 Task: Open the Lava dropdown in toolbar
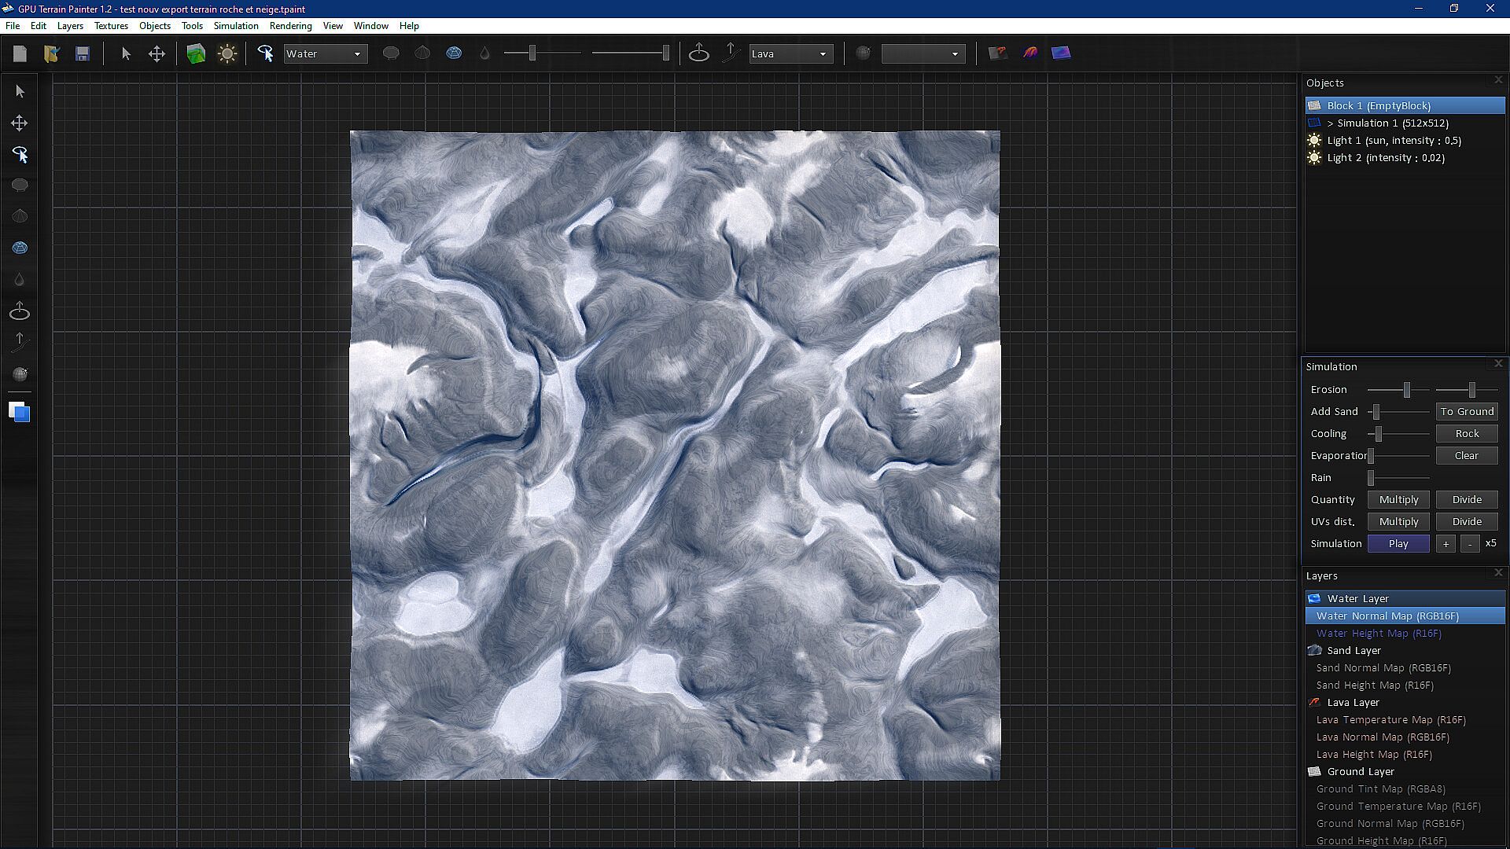tap(790, 53)
